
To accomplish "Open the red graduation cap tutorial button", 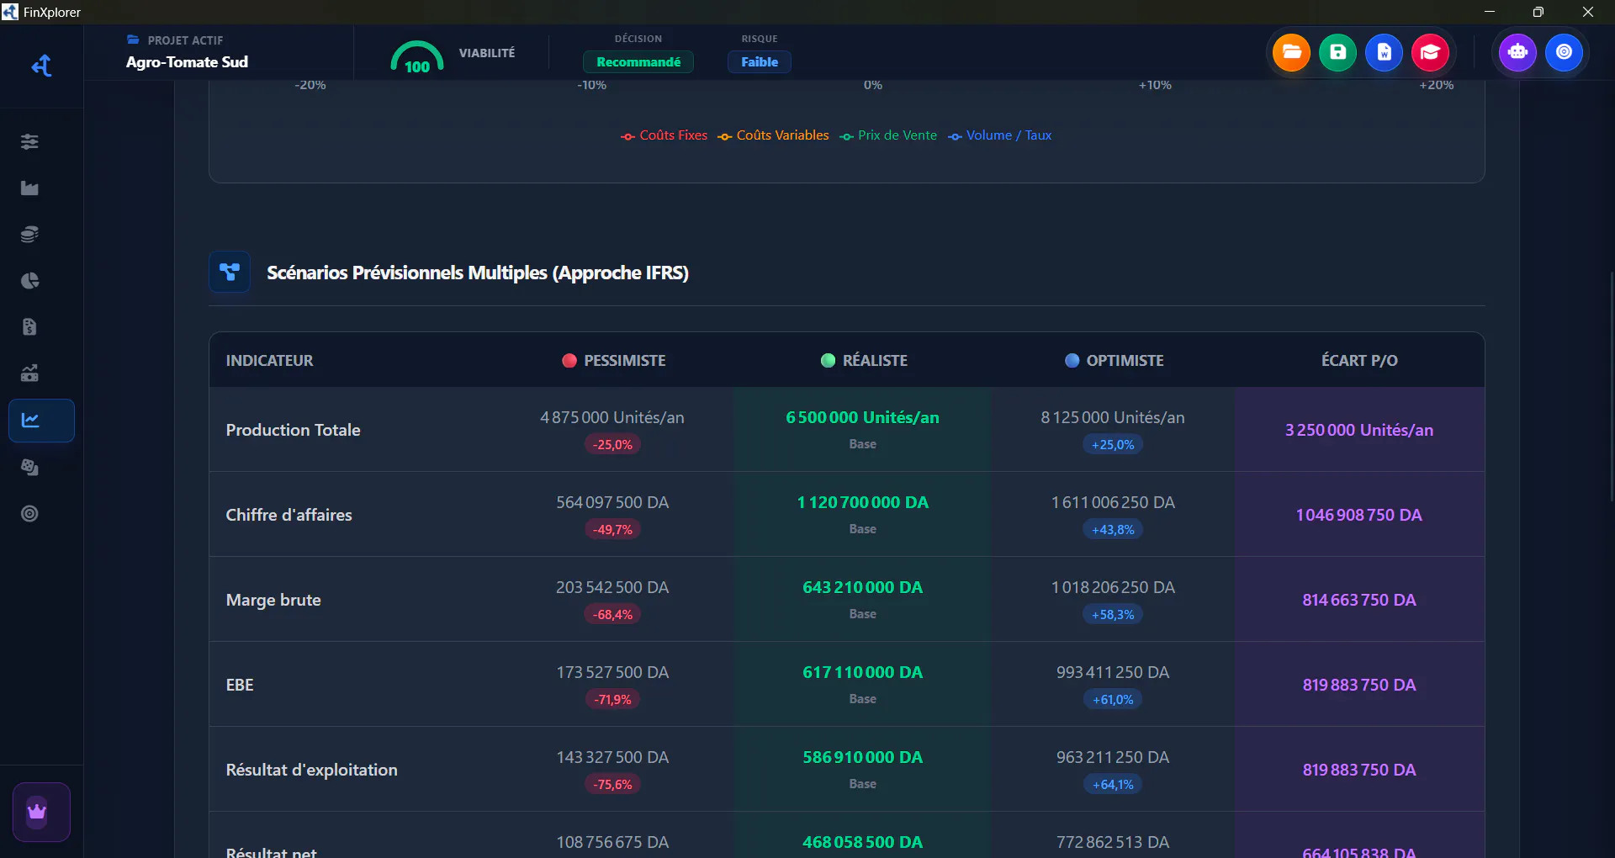I will 1430,52.
